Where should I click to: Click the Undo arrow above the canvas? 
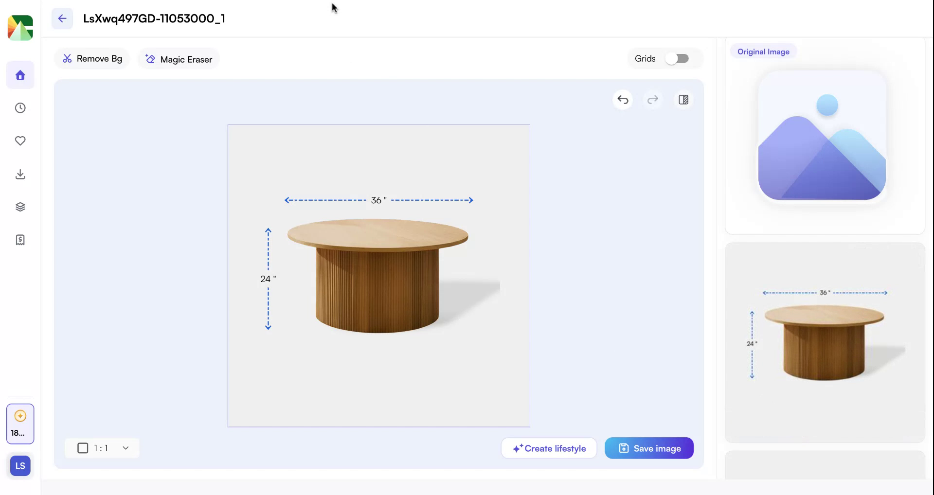tap(623, 100)
